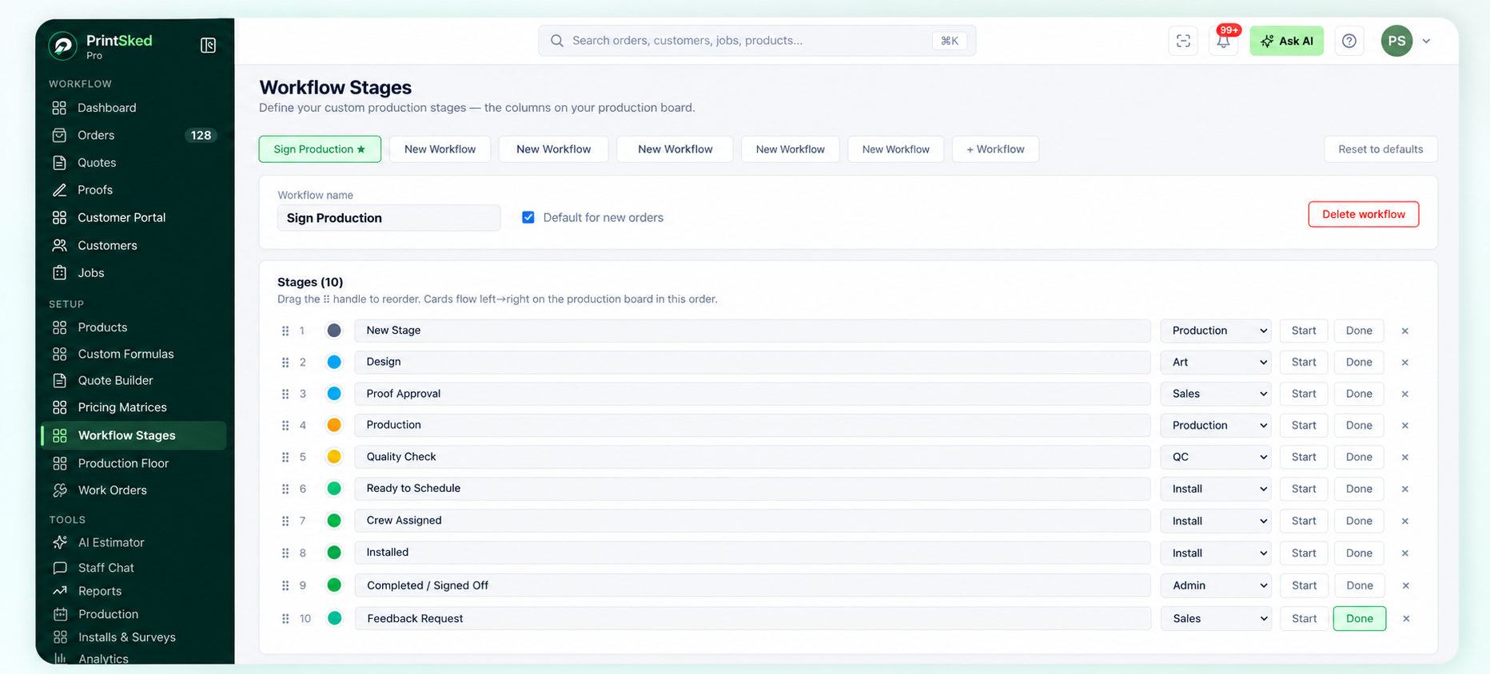This screenshot has height=674, width=1490.
Task: Remove the Feedback Request stage
Action: click(x=1406, y=618)
